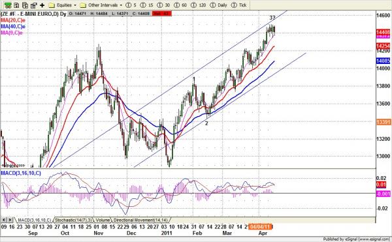The width and height of the screenshot is (392, 242).
Task: Open the Stochastic(14(7),3) study tab
Action: click(74, 220)
